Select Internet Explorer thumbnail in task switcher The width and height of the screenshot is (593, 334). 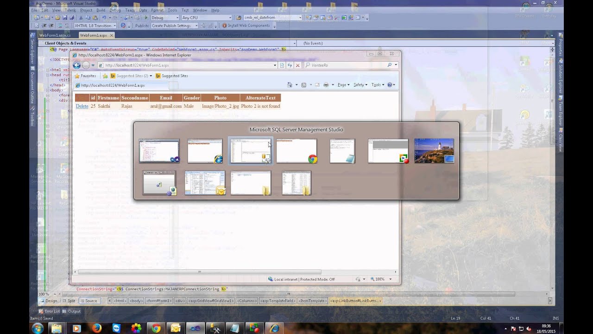point(205,151)
